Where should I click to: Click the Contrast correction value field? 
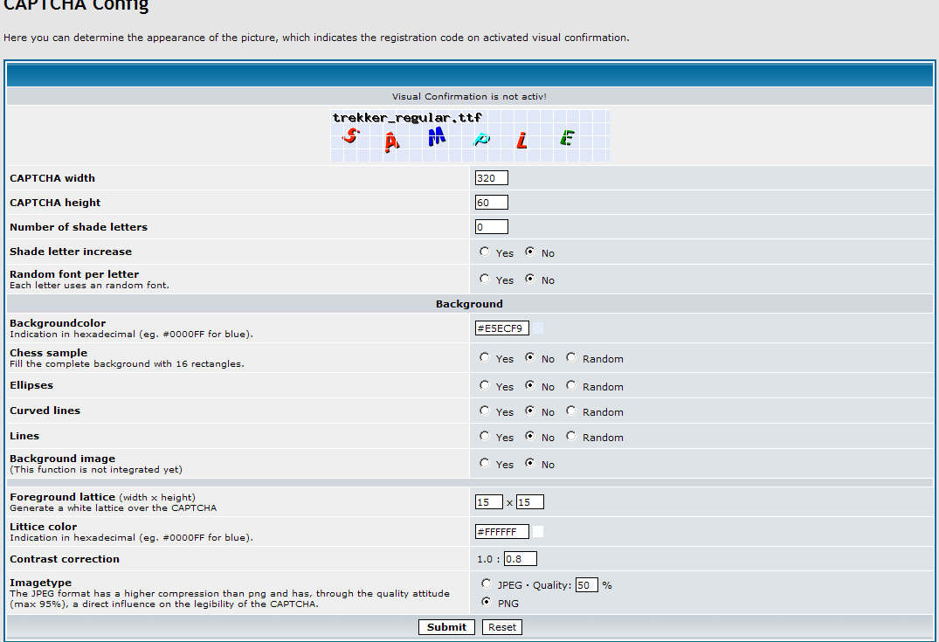click(521, 559)
